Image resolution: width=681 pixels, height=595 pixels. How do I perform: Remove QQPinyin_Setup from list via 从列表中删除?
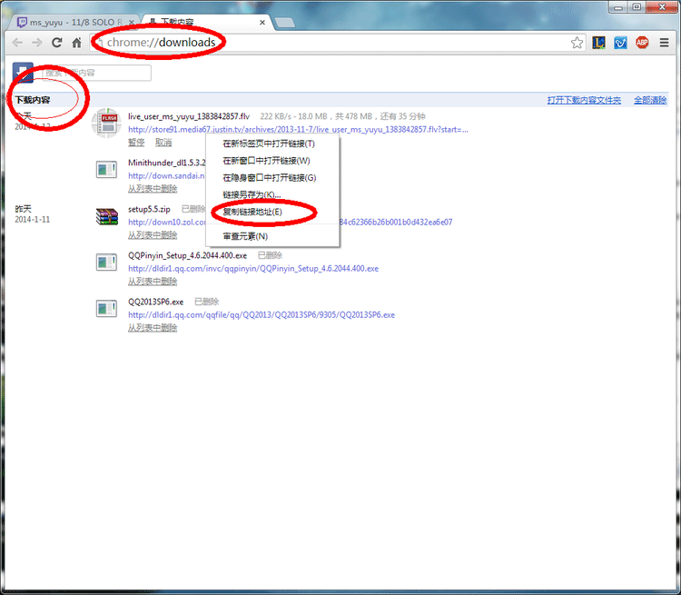[153, 282]
